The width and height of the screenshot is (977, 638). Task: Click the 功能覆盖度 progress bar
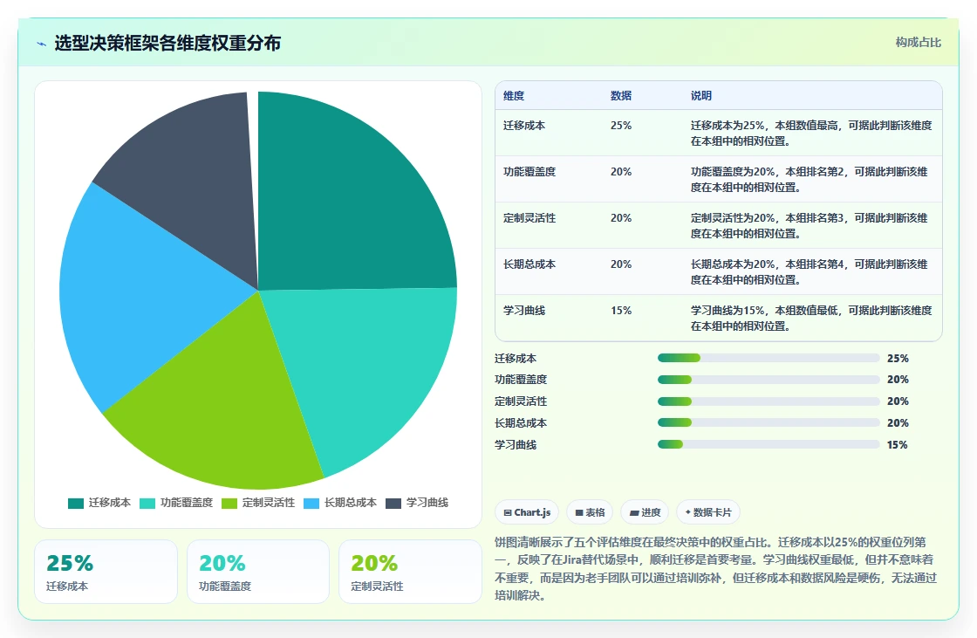(x=769, y=380)
